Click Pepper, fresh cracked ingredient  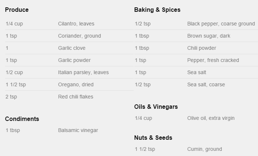[x=213, y=60]
